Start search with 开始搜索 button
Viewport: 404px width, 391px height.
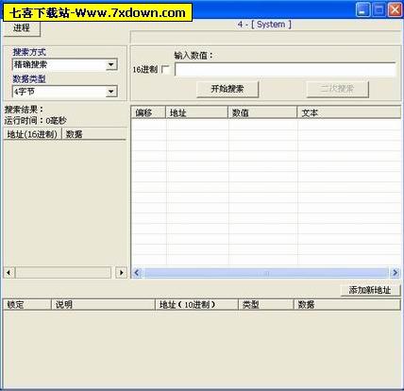(227, 89)
